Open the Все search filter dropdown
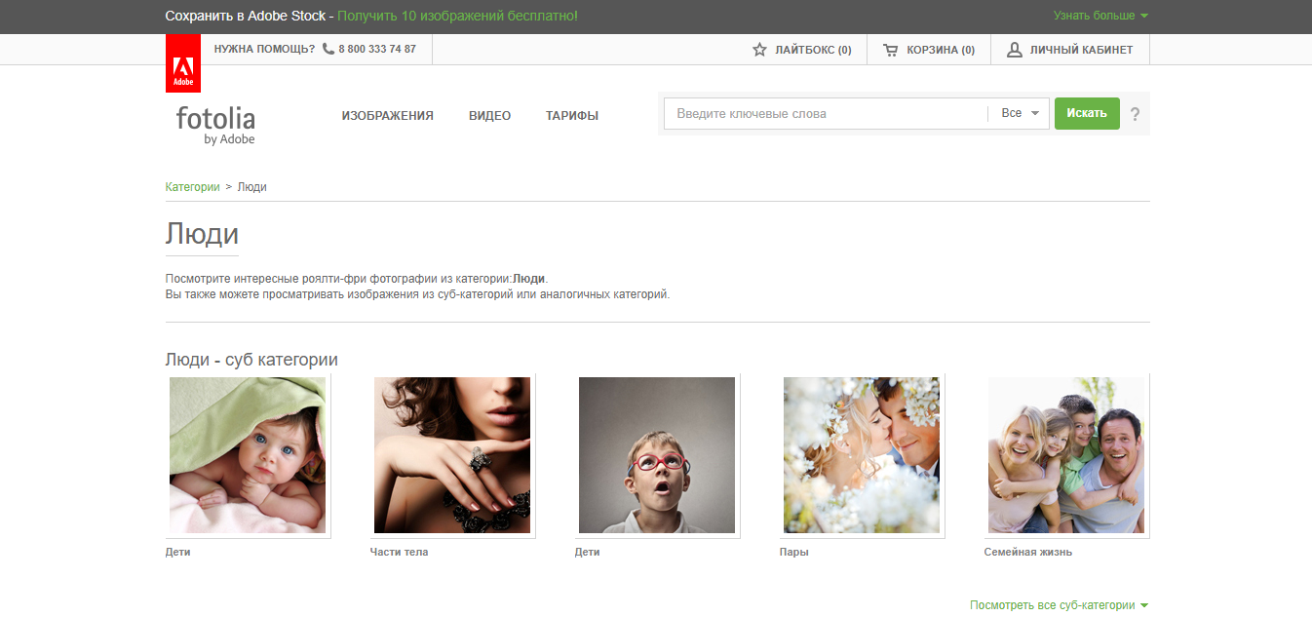Image resolution: width=1312 pixels, height=617 pixels. click(1018, 113)
